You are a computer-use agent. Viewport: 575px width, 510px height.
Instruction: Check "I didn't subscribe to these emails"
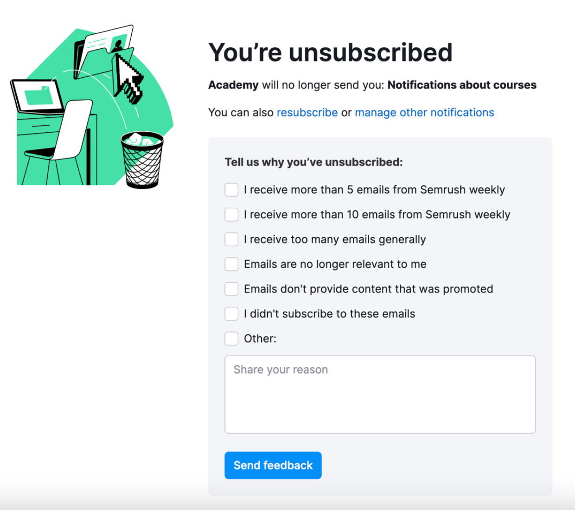tap(231, 313)
